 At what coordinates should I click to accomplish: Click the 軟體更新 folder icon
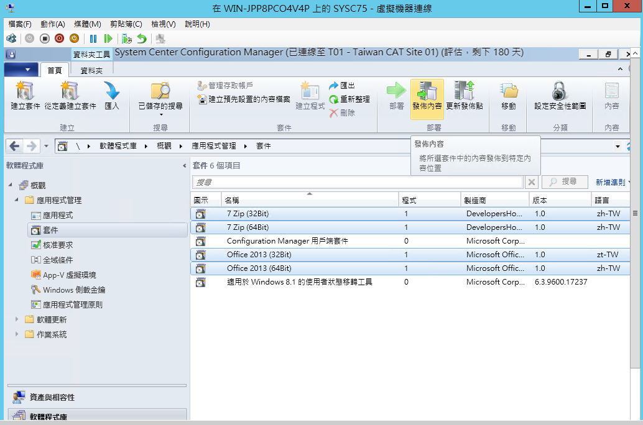29,319
